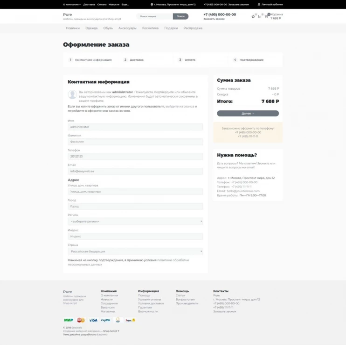Expand the О компании top menu
This screenshot has width=346, height=345.
point(71,4)
